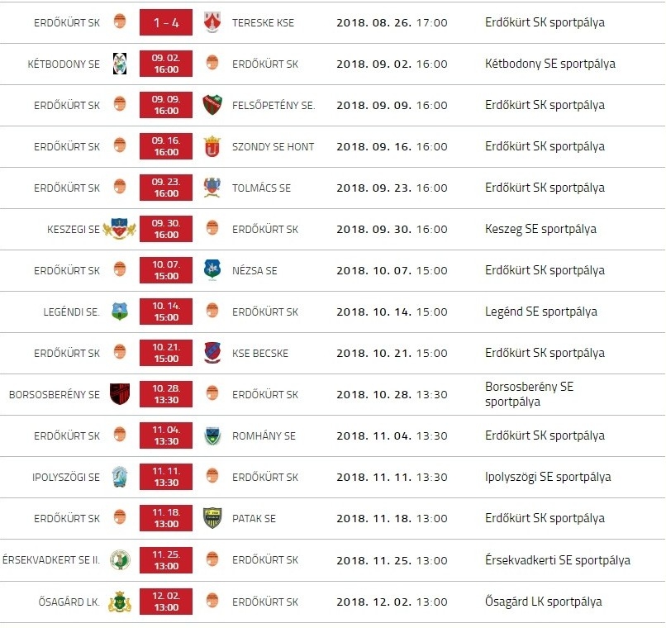Open the KSE BECSKE team link
This screenshot has width=666, height=628.
coord(260,354)
